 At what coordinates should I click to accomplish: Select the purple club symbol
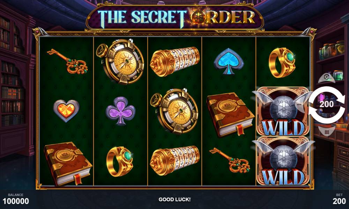click(x=120, y=111)
